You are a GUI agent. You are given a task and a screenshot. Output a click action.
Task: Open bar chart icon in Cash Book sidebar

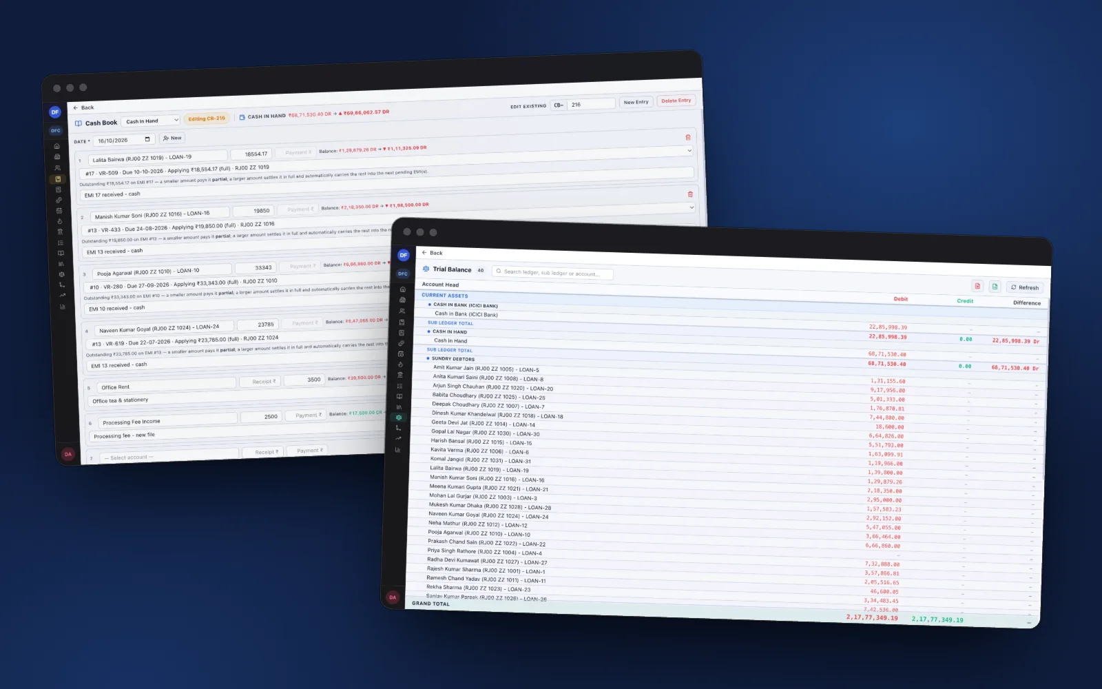coord(62,307)
